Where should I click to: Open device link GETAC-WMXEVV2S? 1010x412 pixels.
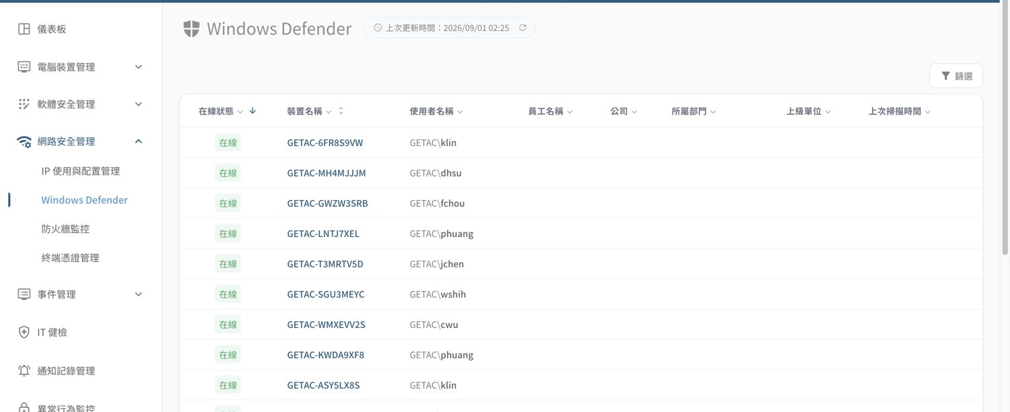pyautogui.click(x=326, y=324)
